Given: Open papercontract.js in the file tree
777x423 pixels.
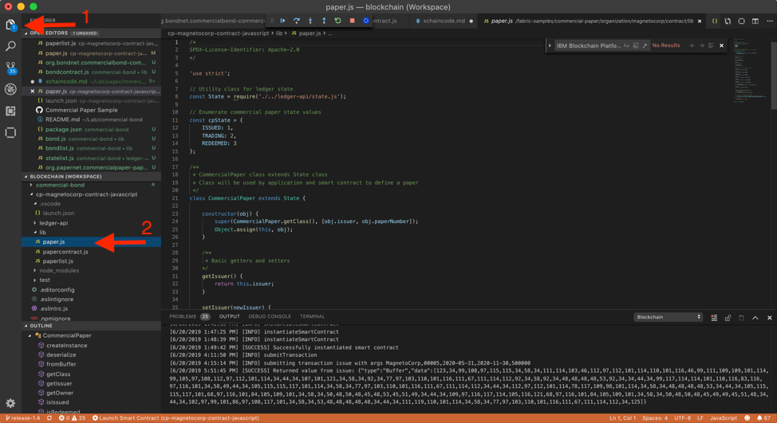Looking at the screenshot, I should pyautogui.click(x=65, y=252).
